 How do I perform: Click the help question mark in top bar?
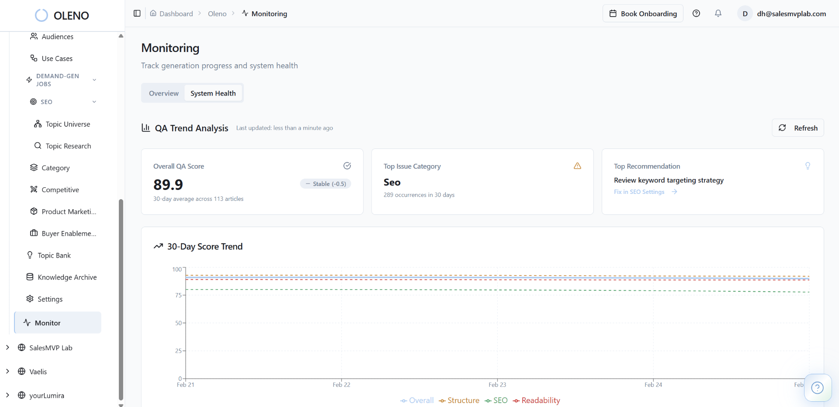697,14
